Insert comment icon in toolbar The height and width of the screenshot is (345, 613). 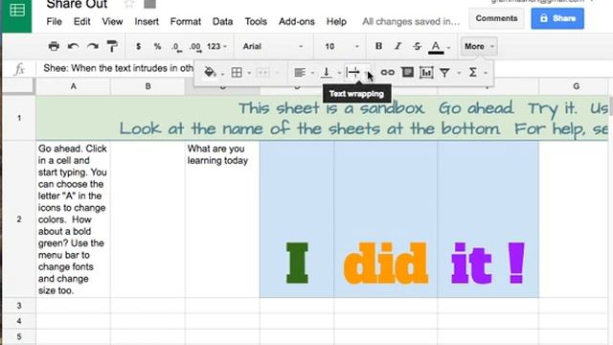407,72
